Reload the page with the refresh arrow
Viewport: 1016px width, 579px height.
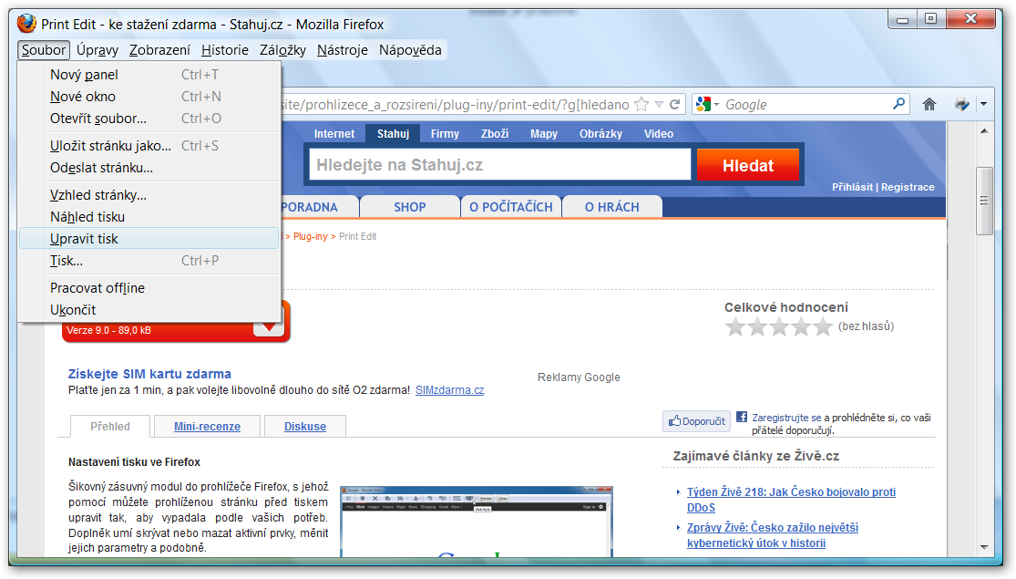[674, 104]
